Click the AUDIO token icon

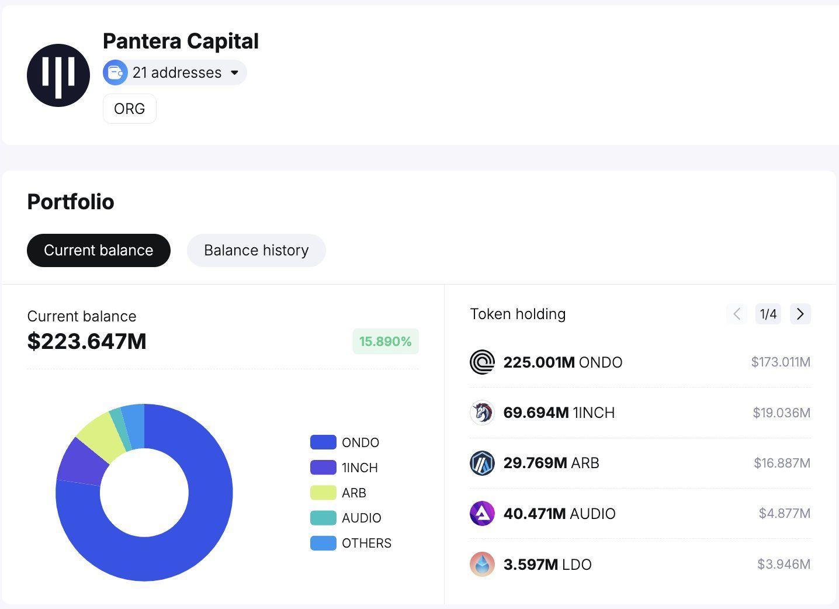pos(482,514)
